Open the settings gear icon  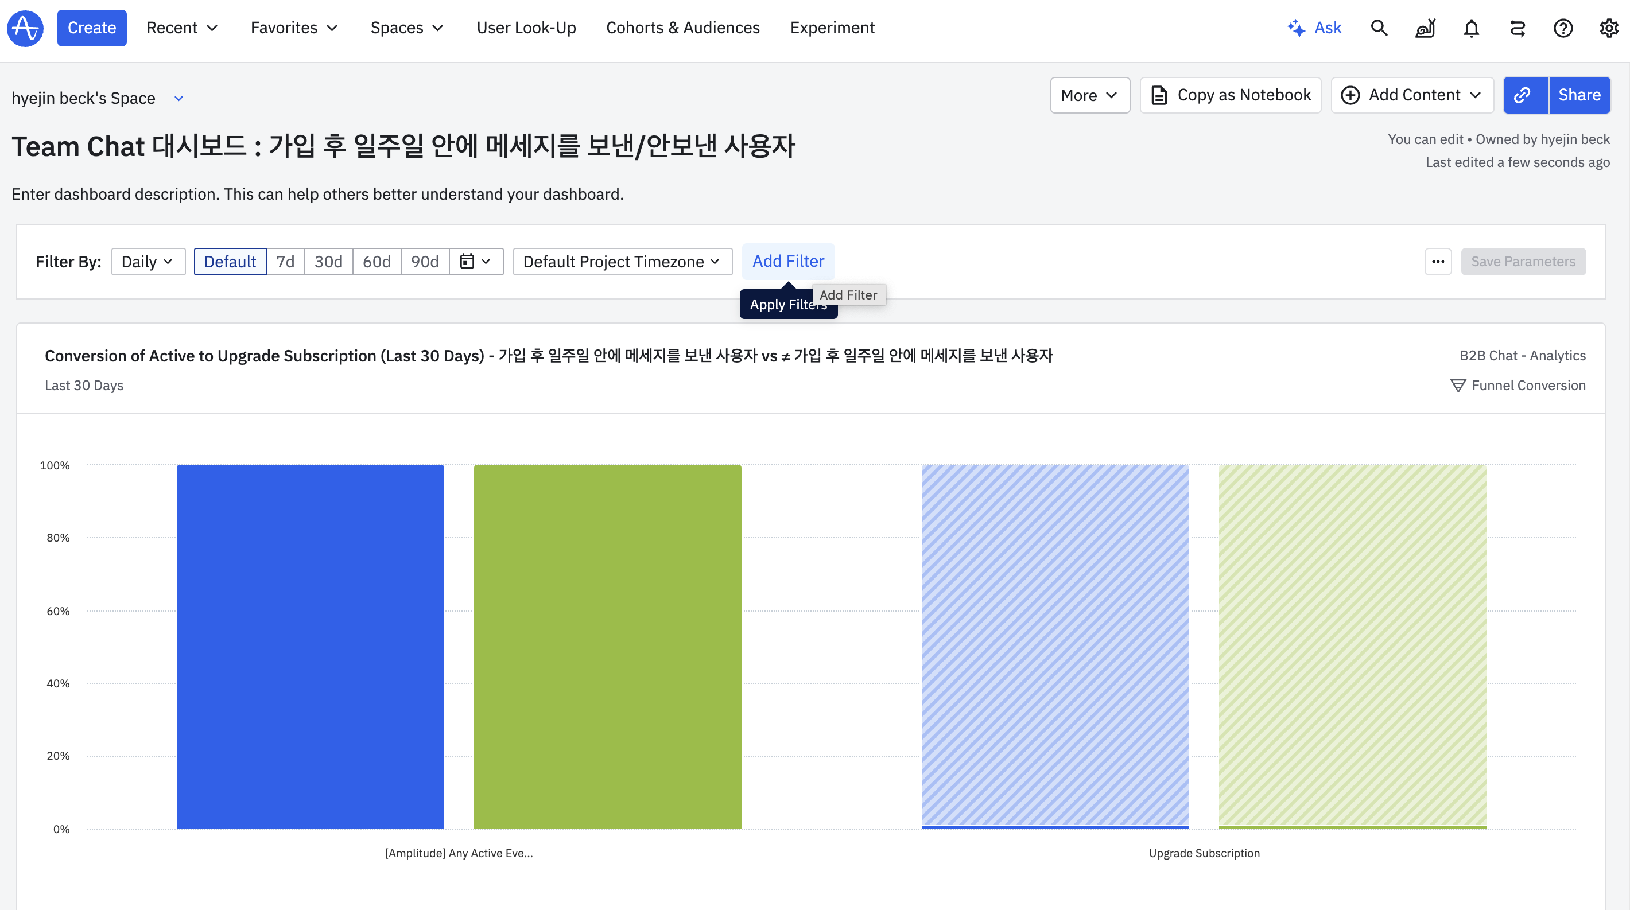coord(1609,28)
